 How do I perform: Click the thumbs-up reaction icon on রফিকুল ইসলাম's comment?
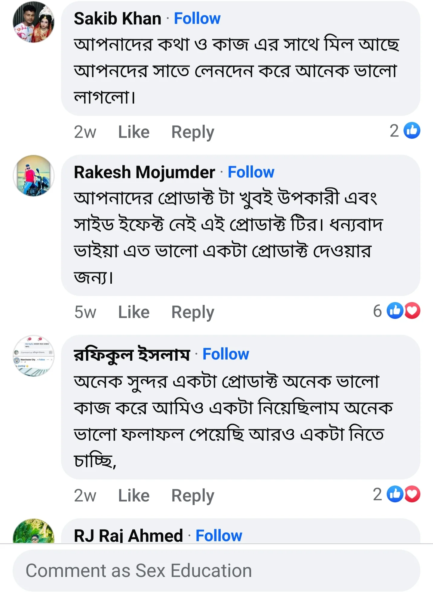pyautogui.click(x=395, y=495)
